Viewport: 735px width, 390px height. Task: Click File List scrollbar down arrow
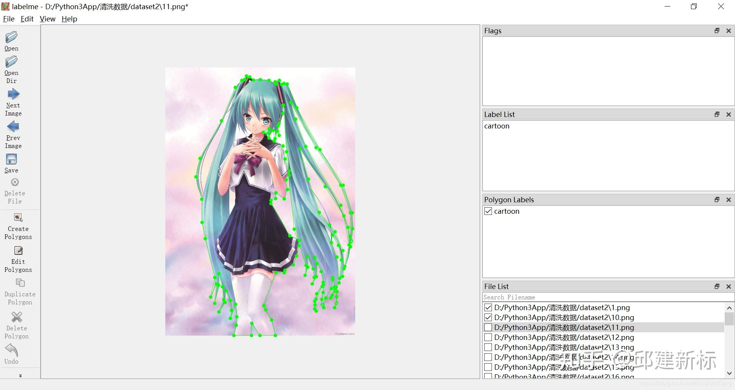pos(729,373)
